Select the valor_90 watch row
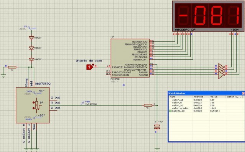The image size is (245, 152). pos(207,105)
